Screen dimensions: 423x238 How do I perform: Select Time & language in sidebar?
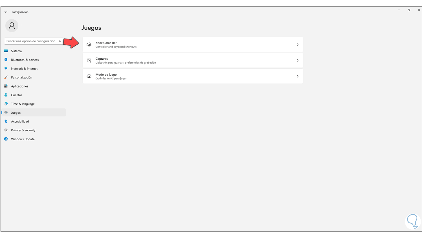[23, 104]
